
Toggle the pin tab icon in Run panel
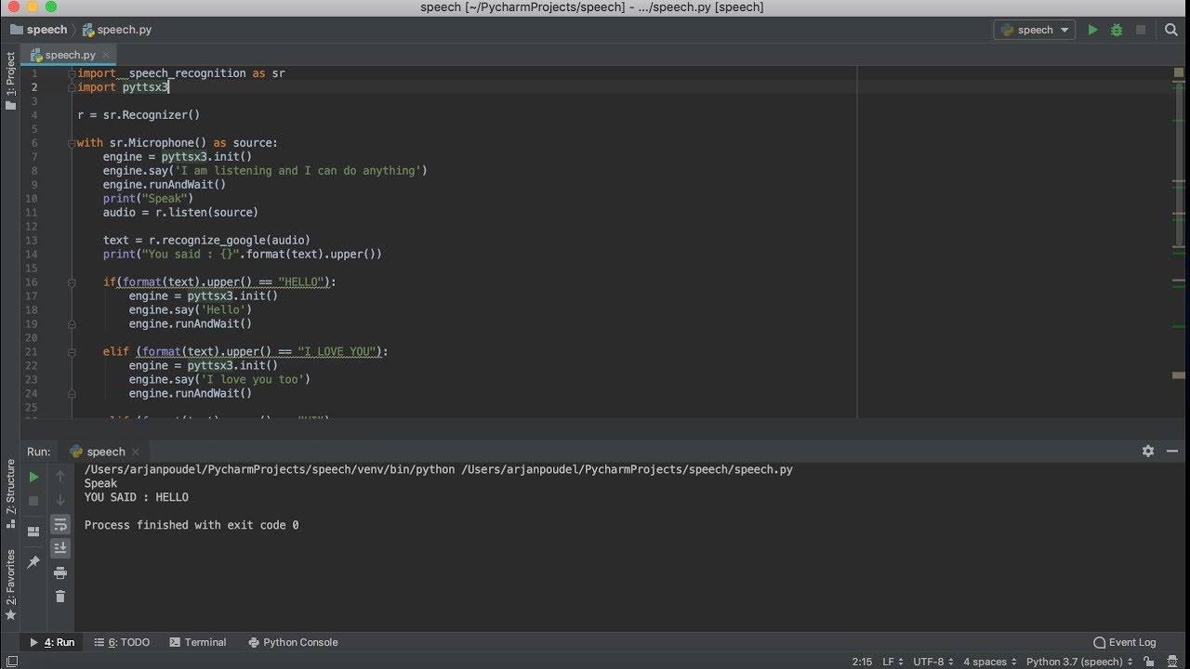[34, 562]
